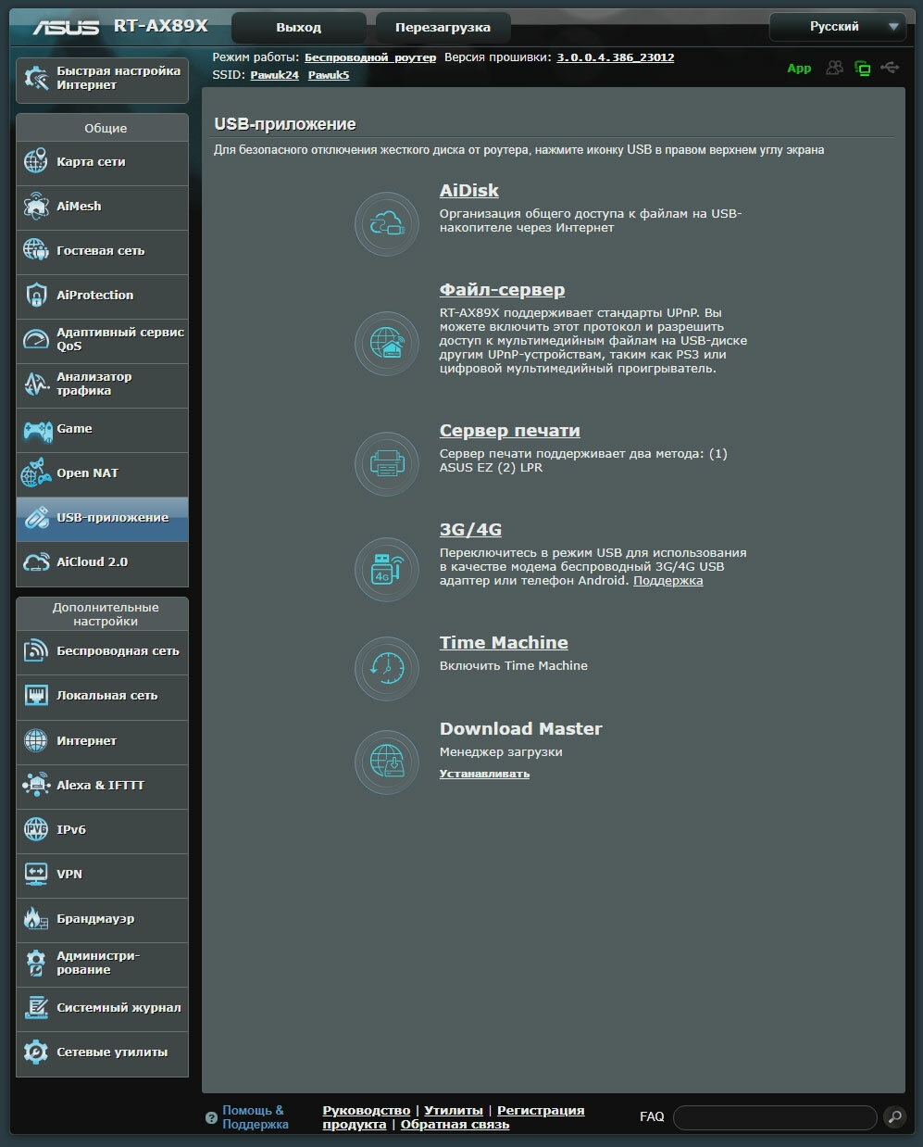Viewport: 923px width, 1147px height.
Task: Click the Брандмауэр flame icon
Action: (x=36, y=918)
